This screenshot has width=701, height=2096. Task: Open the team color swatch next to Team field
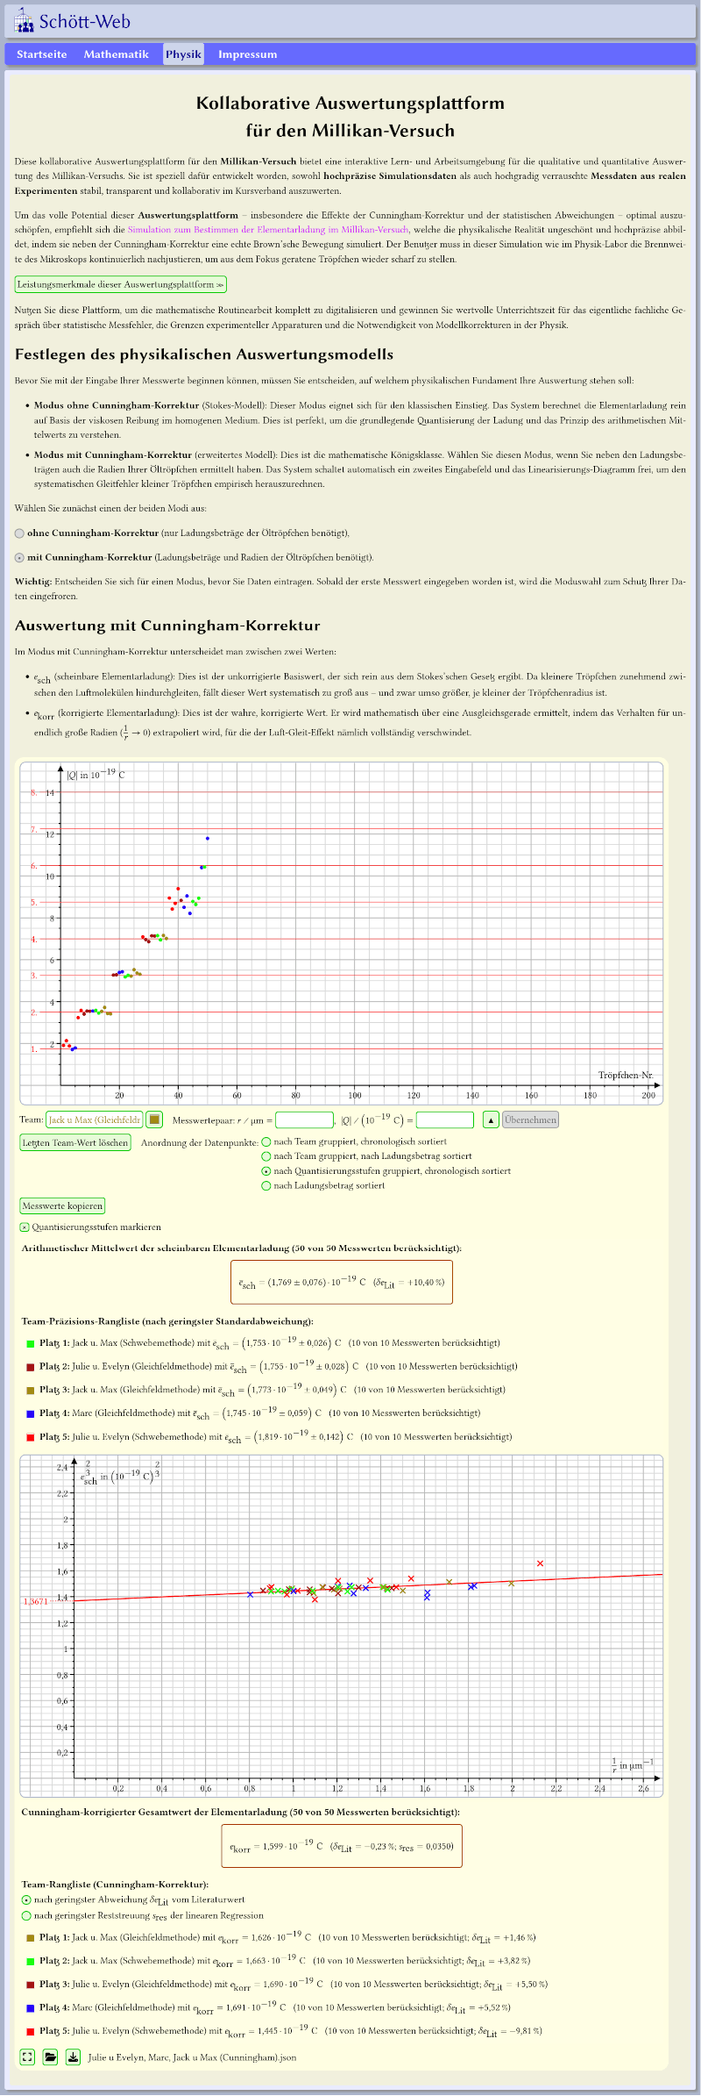tap(154, 1120)
